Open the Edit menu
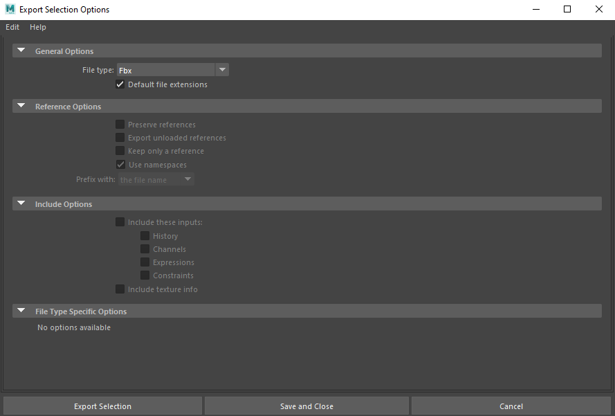615x416 pixels. (12, 27)
